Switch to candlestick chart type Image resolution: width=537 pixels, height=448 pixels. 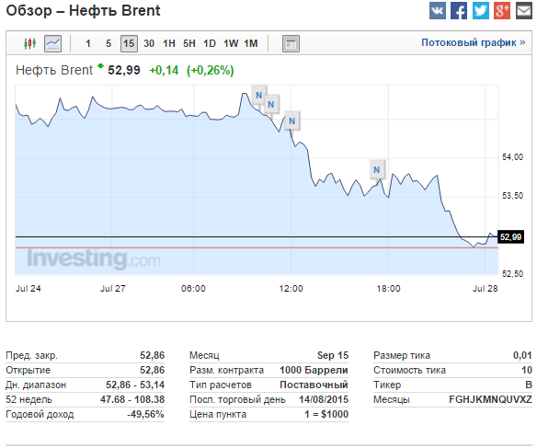click(29, 43)
